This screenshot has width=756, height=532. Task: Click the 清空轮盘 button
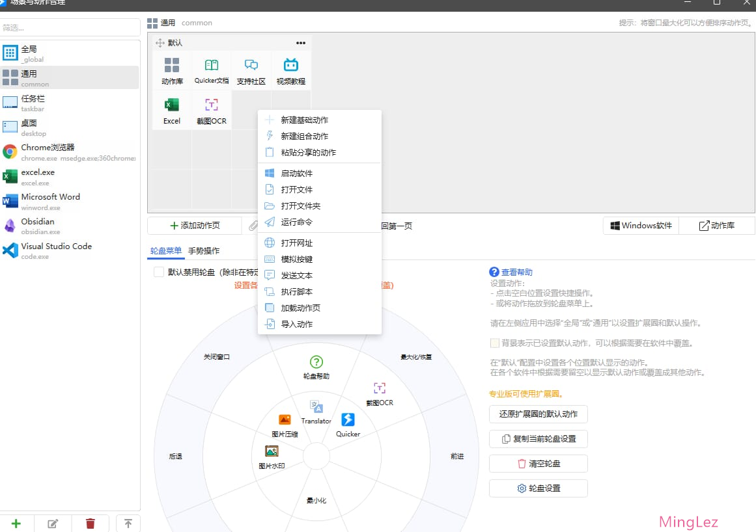[539, 463]
